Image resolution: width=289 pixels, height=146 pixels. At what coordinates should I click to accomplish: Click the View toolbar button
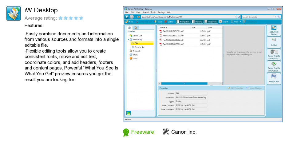coord(235,22)
